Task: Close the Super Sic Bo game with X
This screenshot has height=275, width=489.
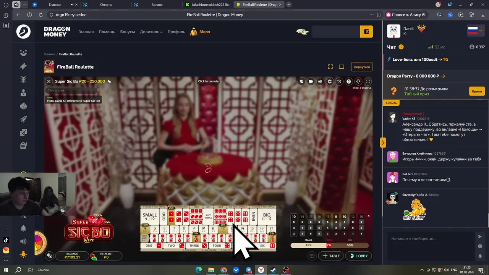Action: [49, 81]
